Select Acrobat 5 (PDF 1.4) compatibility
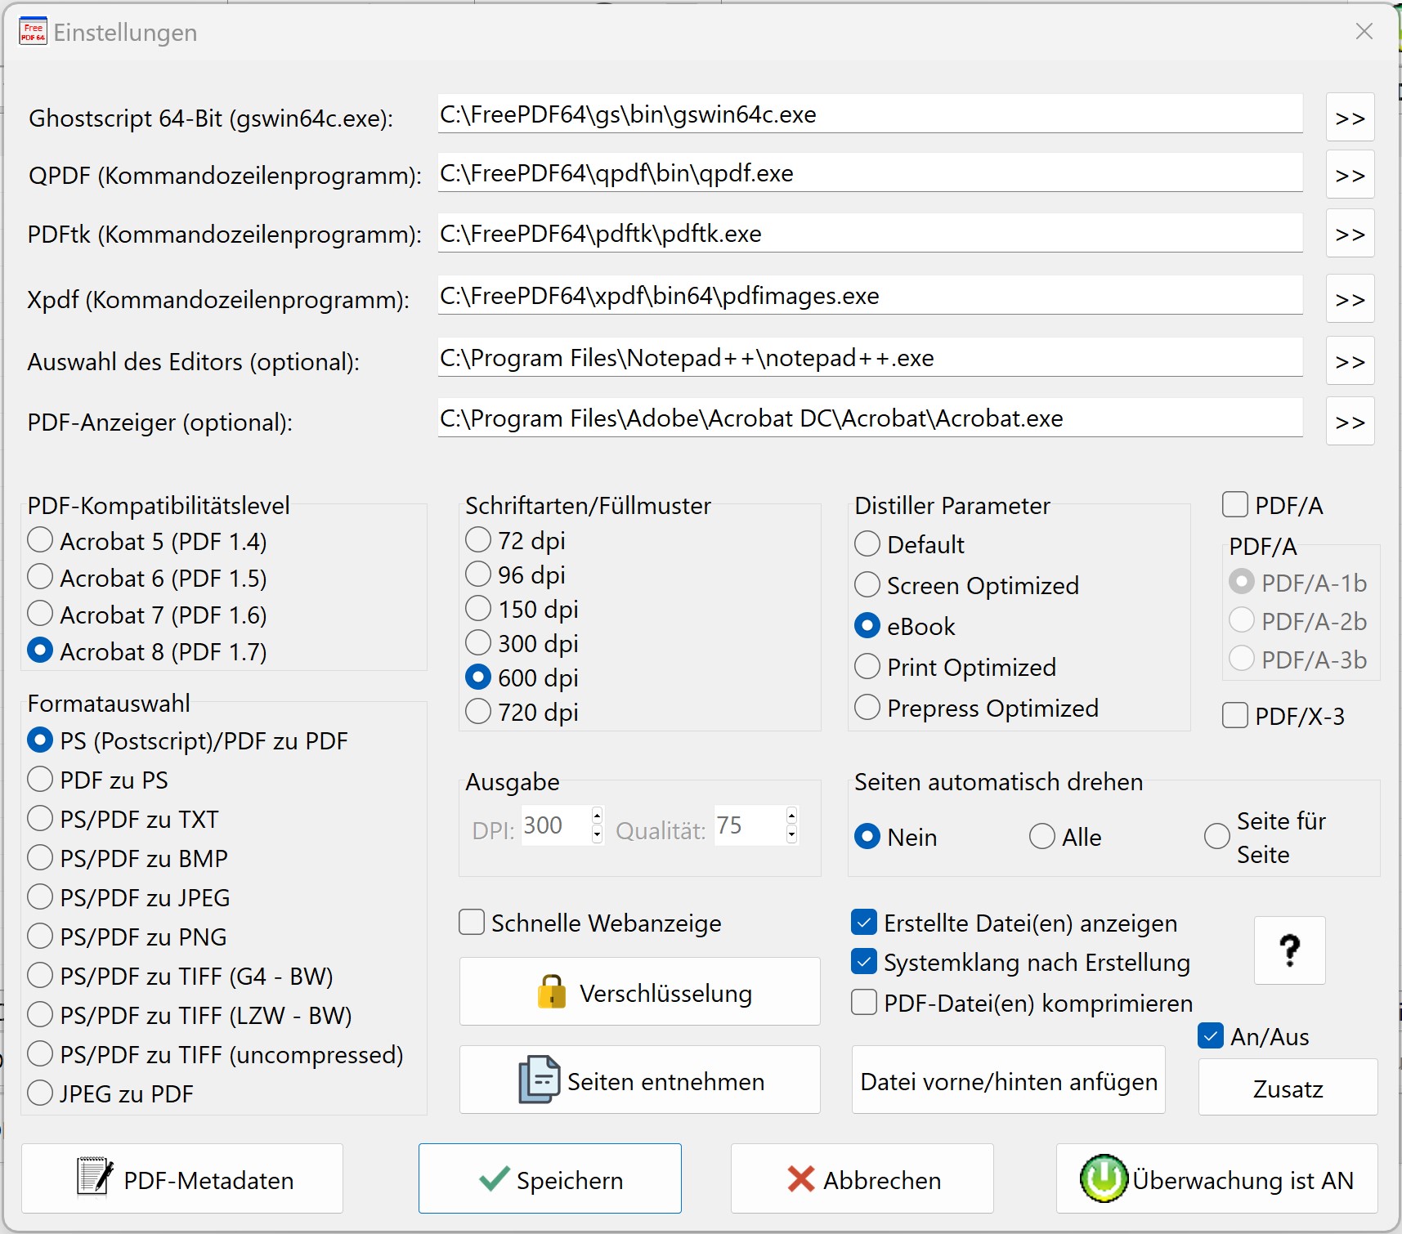1402x1234 pixels. point(147,541)
